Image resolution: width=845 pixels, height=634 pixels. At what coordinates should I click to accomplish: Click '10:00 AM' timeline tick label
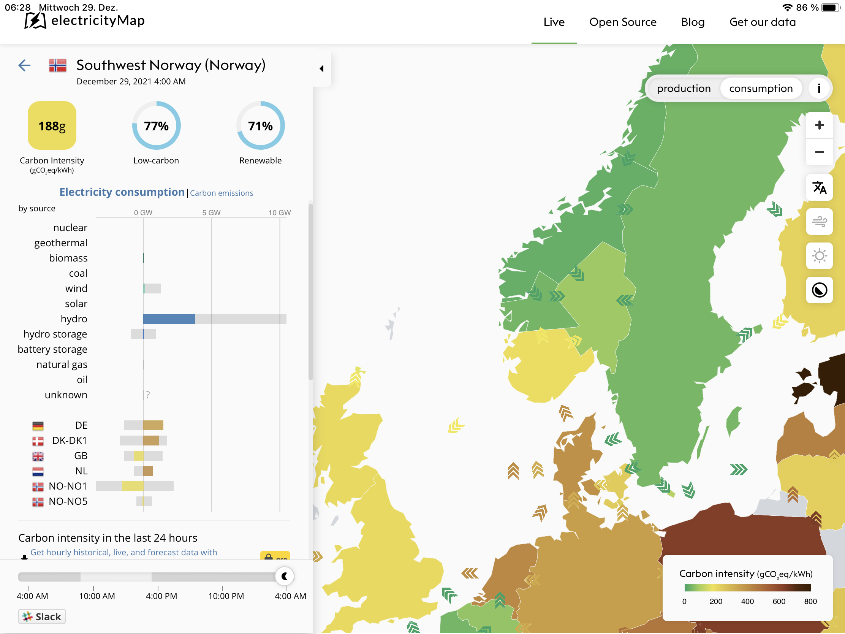point(97,596)
